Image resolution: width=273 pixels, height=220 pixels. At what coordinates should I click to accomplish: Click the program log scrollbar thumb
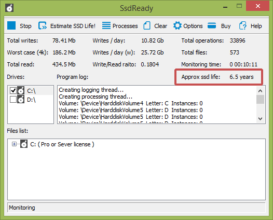click(261, 99)
